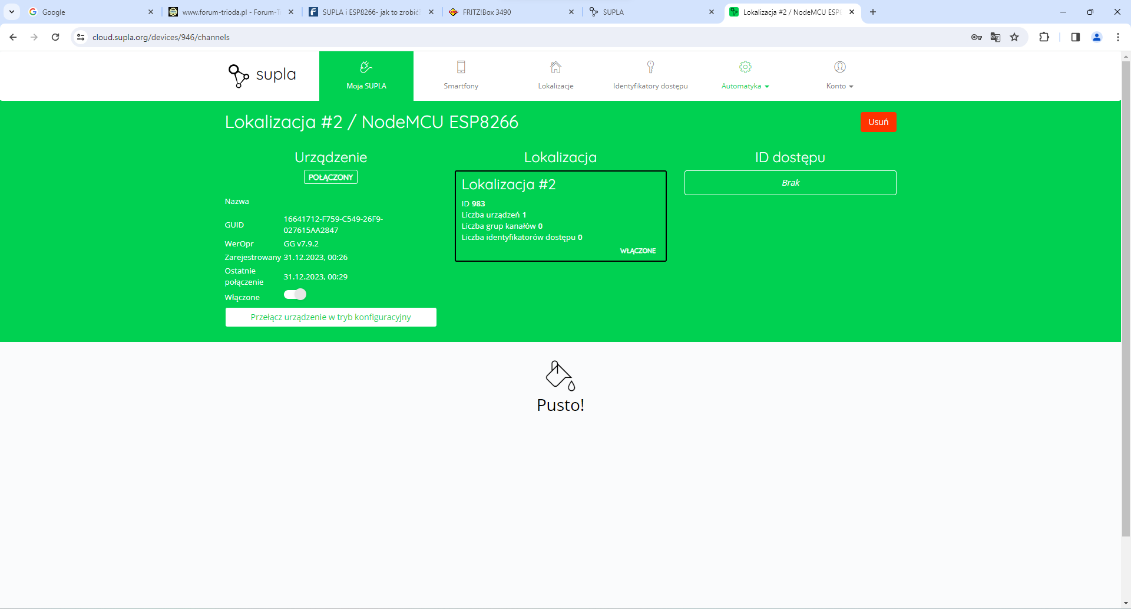Click the Automatyka gear icon
The image size is (1131, 609).
pos(745,67)
